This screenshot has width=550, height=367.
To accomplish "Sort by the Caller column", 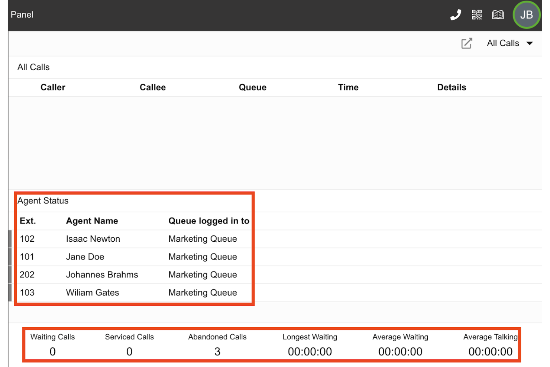I will click(x=53, y=87).
